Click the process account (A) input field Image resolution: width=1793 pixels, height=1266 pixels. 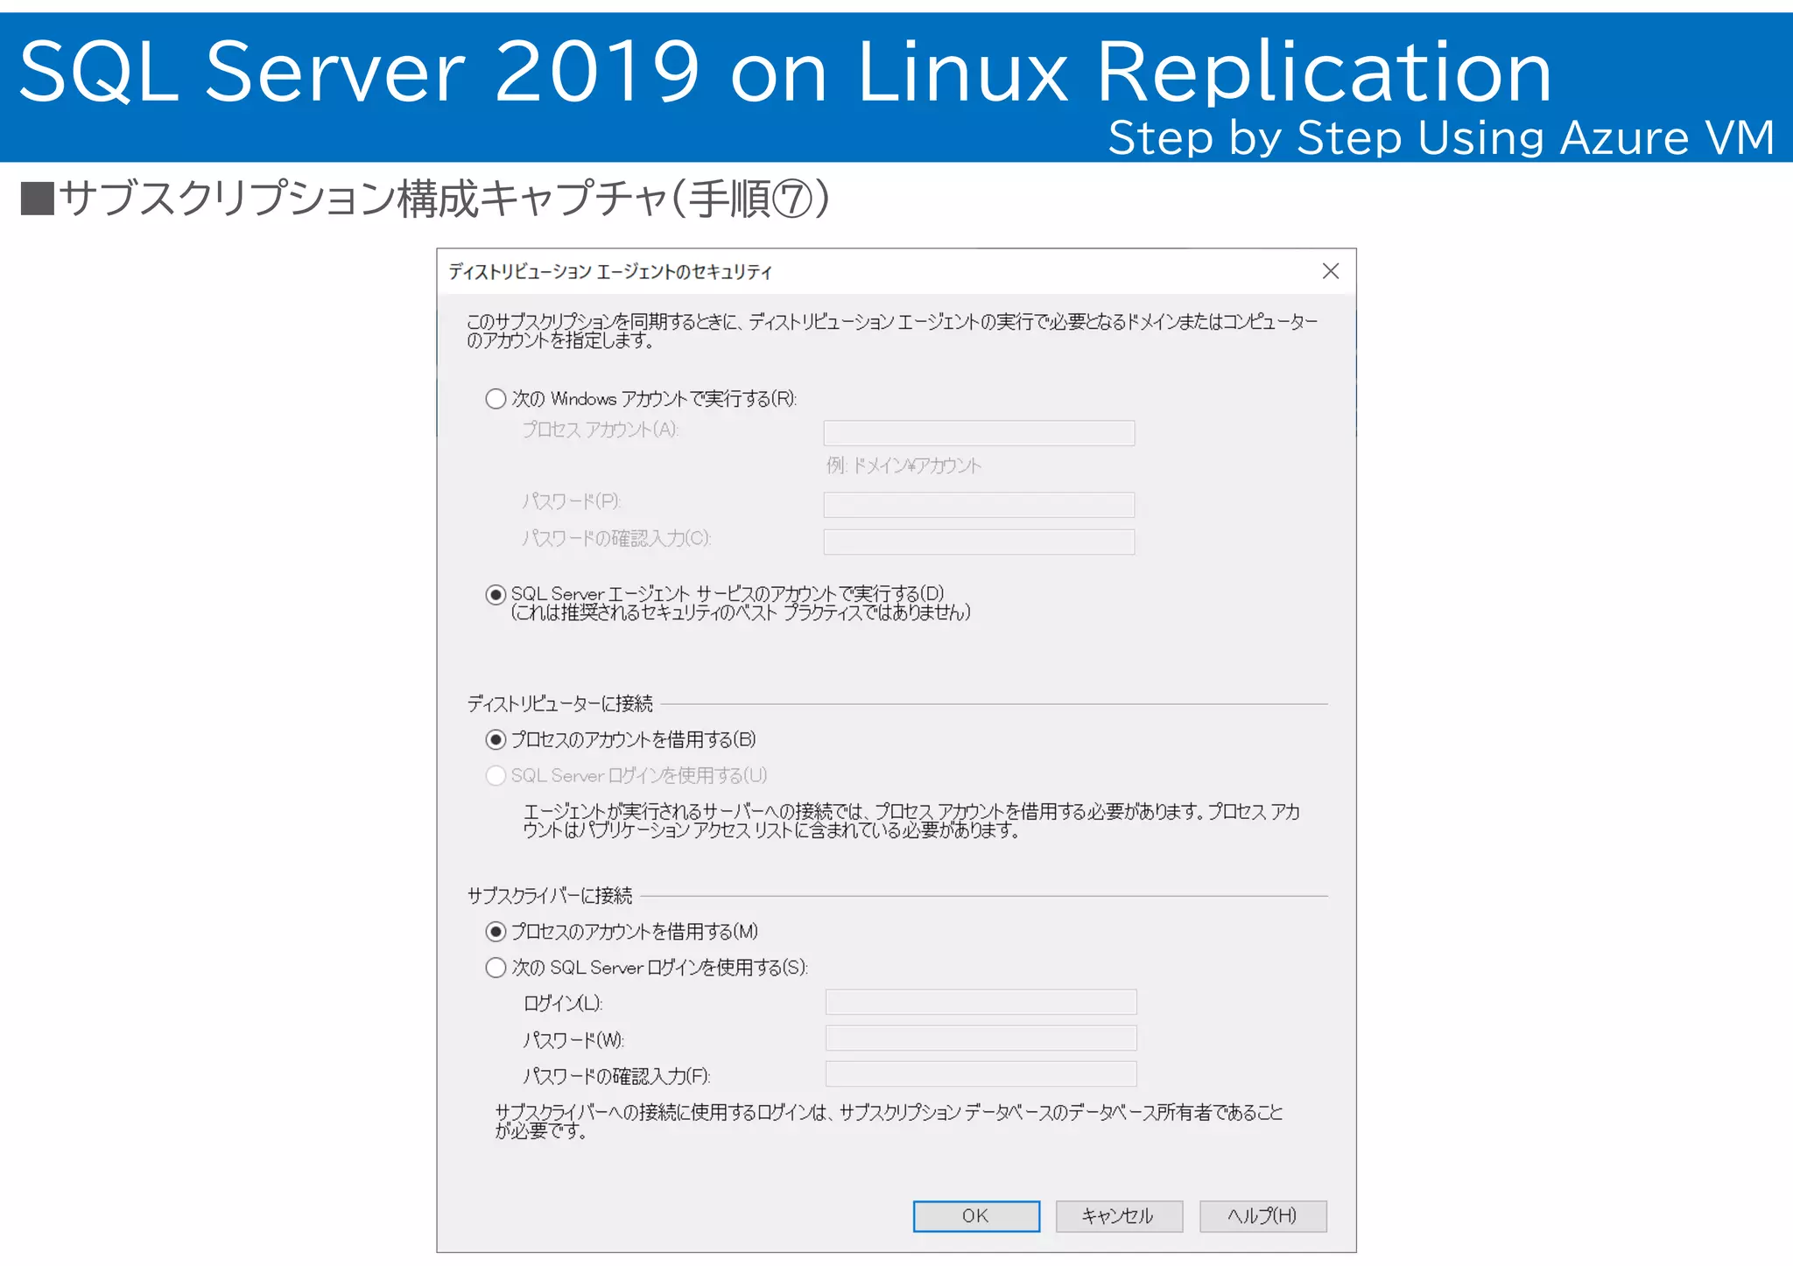(x=979, y=433)
